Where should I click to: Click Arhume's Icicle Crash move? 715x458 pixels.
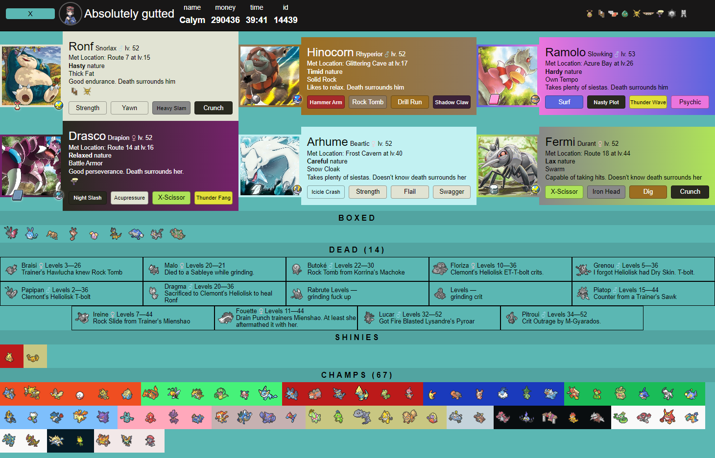[326, 192]
